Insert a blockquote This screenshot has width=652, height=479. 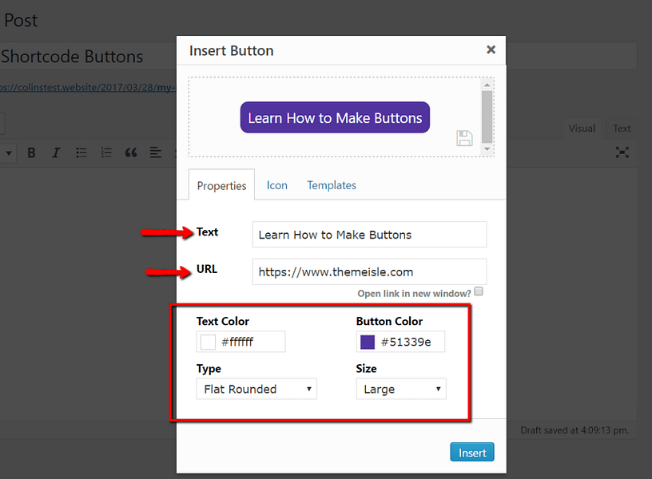click(x=130, y=152)
